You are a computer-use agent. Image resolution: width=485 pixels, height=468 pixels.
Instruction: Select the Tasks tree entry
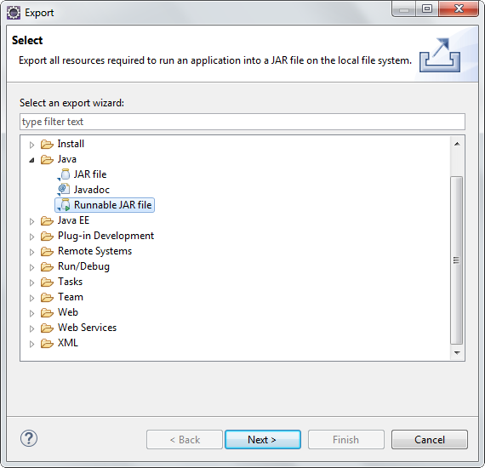[71, 282]
